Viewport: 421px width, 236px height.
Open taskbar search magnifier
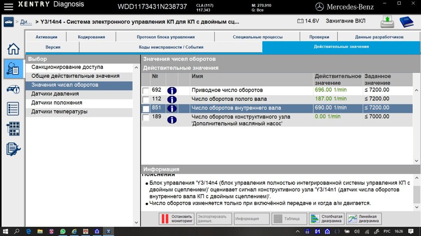coord(17,231)
